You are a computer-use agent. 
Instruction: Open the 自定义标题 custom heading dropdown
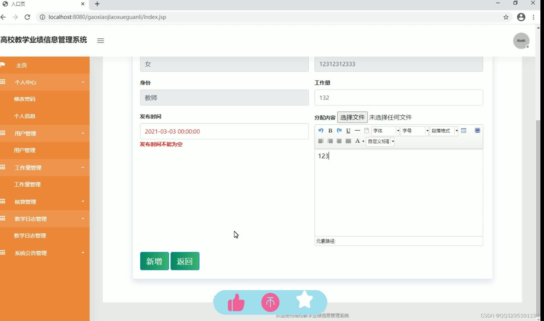click(380, 141)
